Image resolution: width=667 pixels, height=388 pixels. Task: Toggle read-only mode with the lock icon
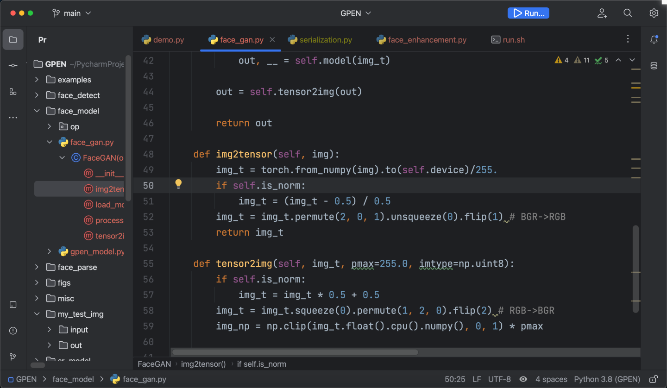tap(654, 379)
